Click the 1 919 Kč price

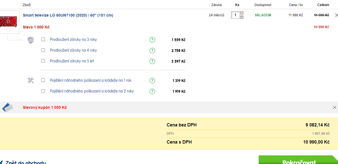(179, 91)
